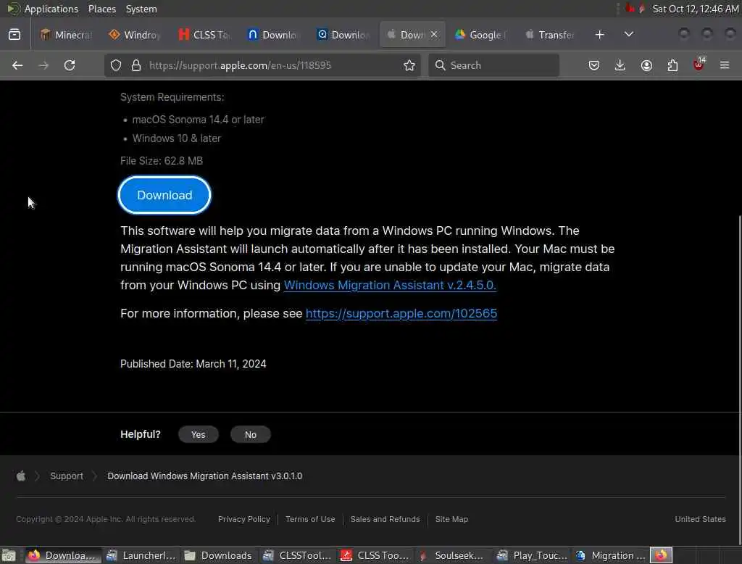The image size is (742, 564).
Task: Switch to the Transfer tab
Action: point(549,35)
